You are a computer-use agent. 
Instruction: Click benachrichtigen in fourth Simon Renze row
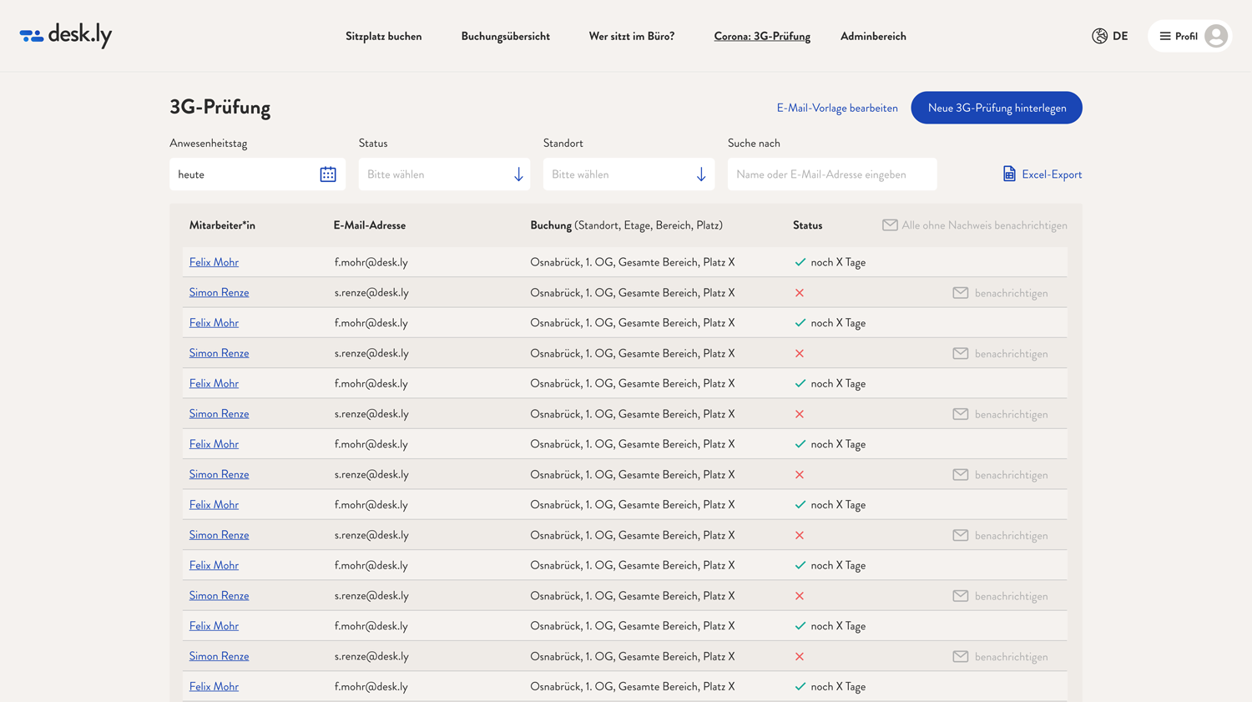[x=1011, y=475]
